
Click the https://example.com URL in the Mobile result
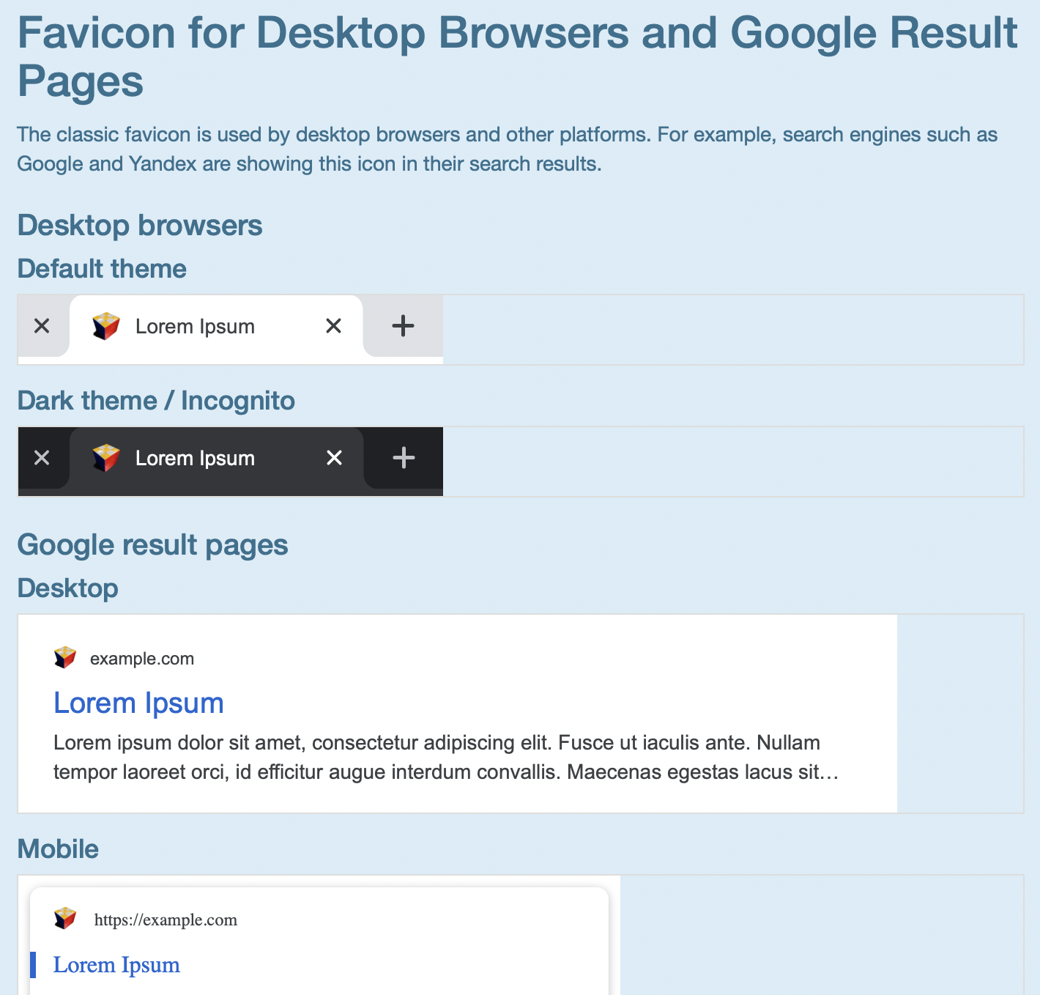(166, 920)
